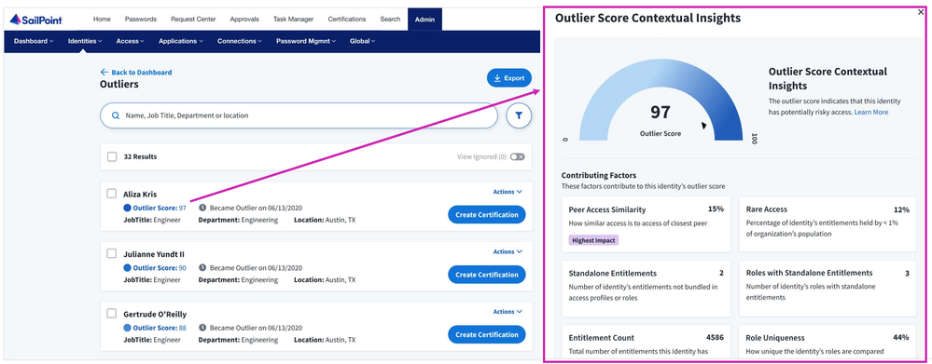The image size is (932, 364).
Task: Click the blue score dot for Gertrude O'Reilly
Action: 127,328
